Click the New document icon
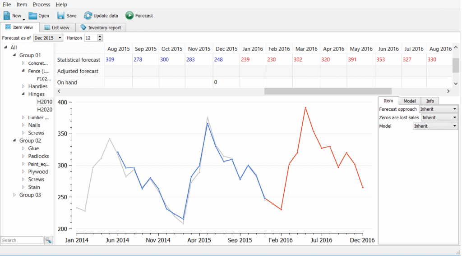The image size is (462, 256). click(7, 16)
